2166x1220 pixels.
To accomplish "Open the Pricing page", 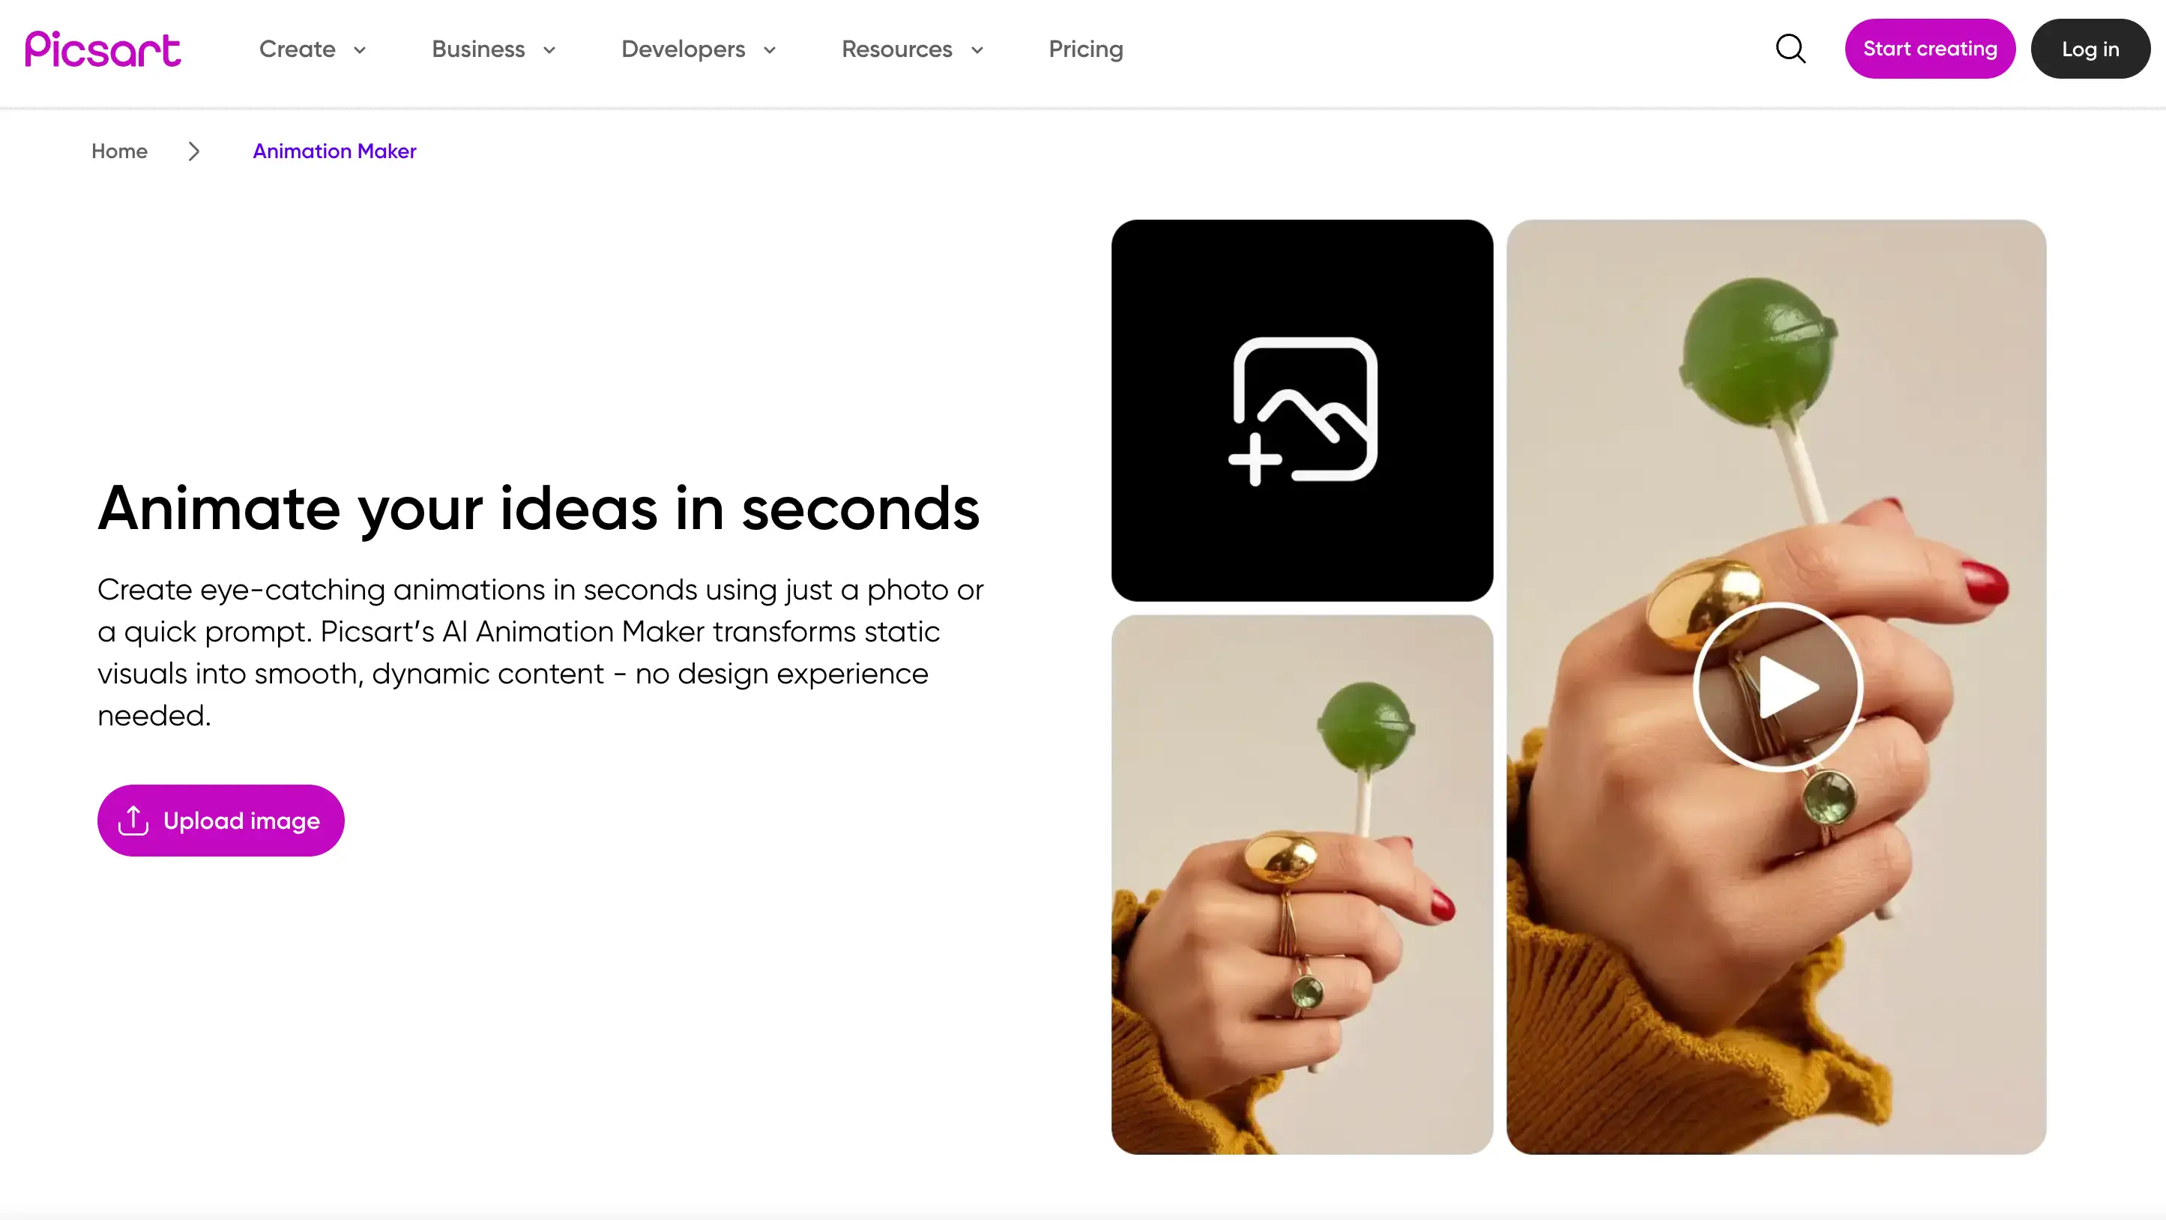I will click(x=1085, y=49).
